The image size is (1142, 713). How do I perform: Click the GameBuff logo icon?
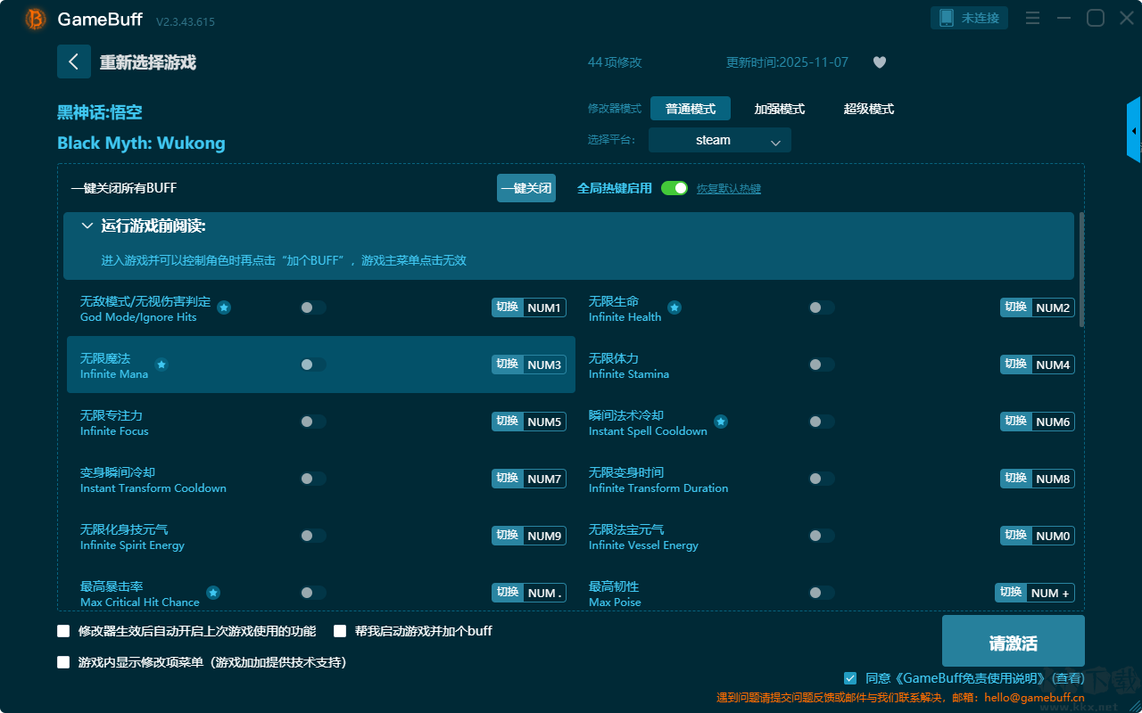(x=36, y=19)
